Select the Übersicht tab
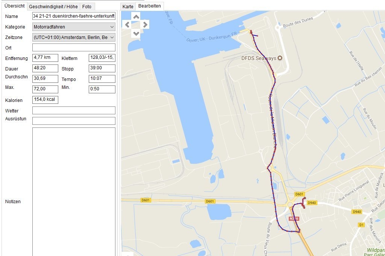 [14, 6]
